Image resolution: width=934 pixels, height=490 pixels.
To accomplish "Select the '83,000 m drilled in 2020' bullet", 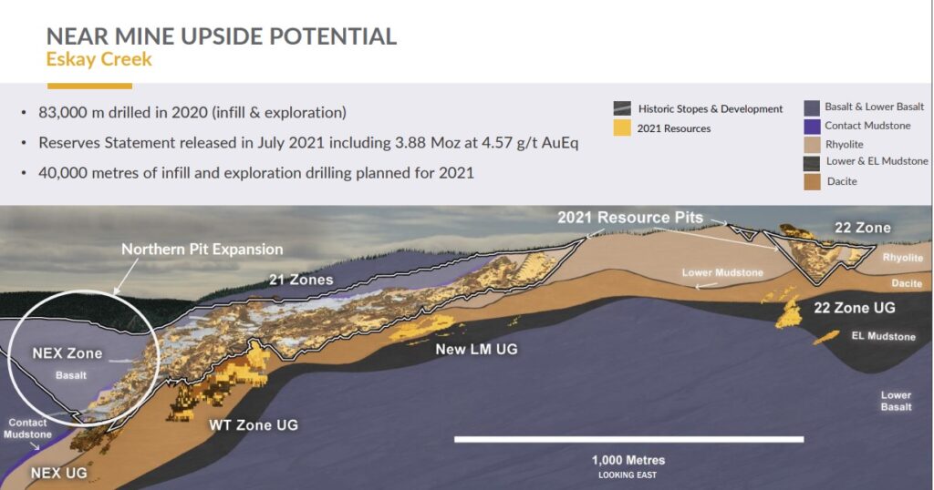I will click(x=192, y=112).
